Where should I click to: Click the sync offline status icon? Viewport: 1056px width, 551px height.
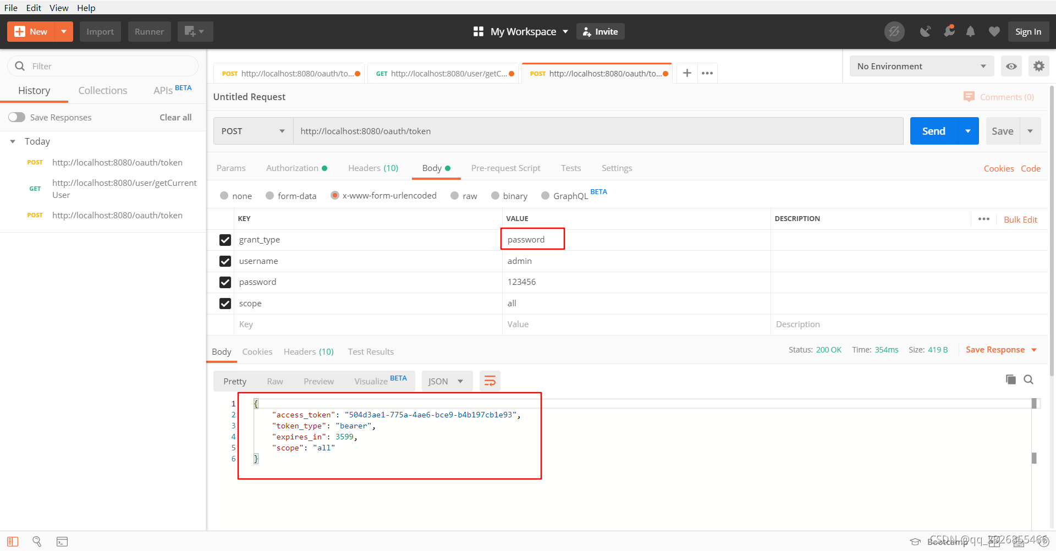point(894,31)
